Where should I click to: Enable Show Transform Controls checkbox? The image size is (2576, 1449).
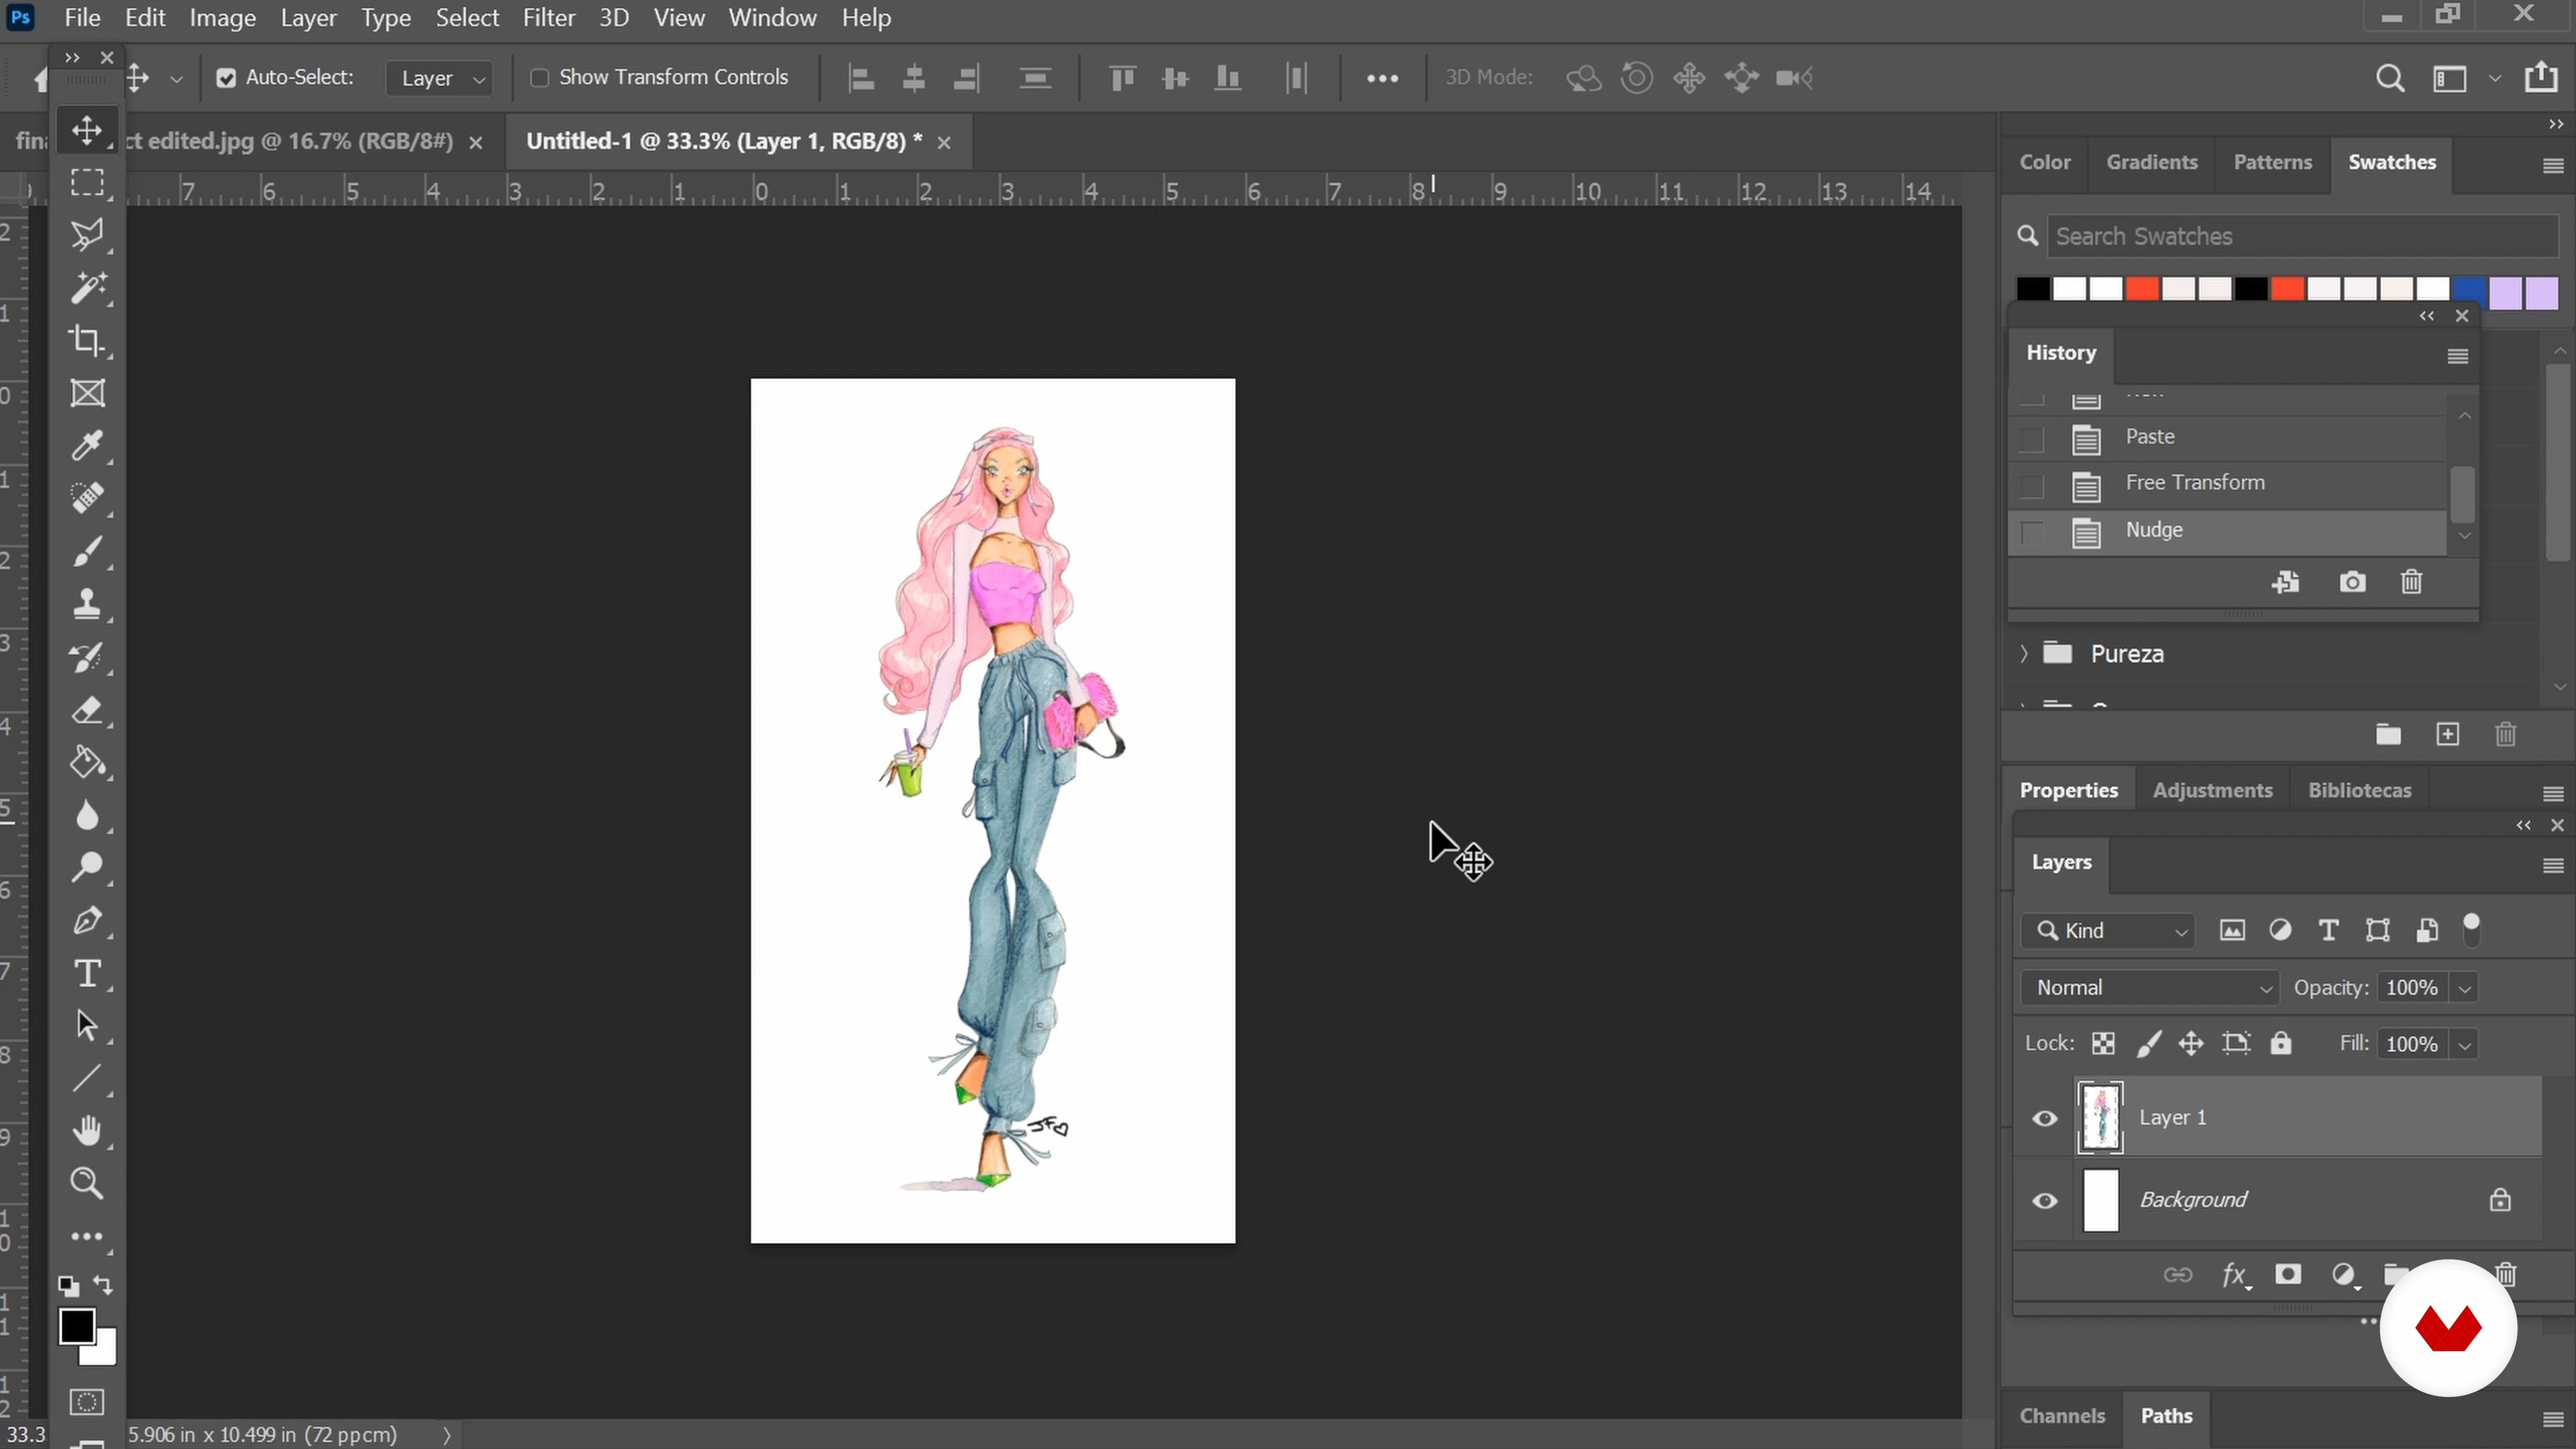click(539, 78)
